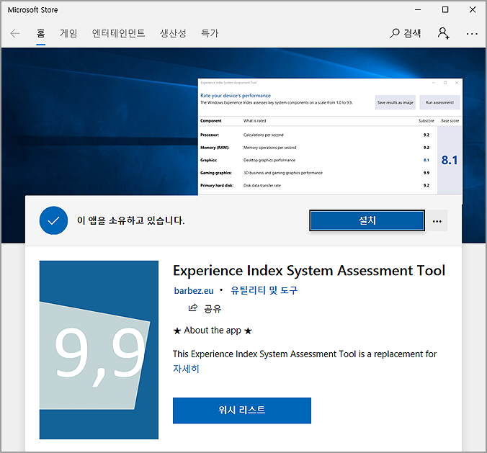
Task: Open more options beside 설치 button
Action: [437, 221]
